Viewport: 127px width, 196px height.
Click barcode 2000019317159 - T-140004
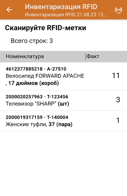tap(37, 118)
